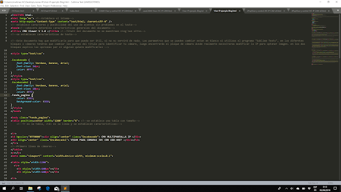Open the Project menu
The width and height of the screenshot is (341, 192).
point(46,6)
